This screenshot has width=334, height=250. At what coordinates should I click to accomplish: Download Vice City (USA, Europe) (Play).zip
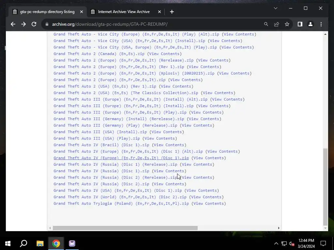(x=135, y=47)
